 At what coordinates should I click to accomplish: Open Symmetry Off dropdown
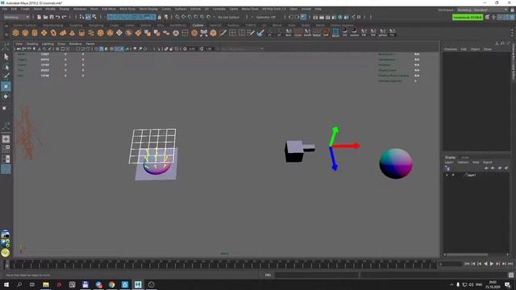pos(266,17)
